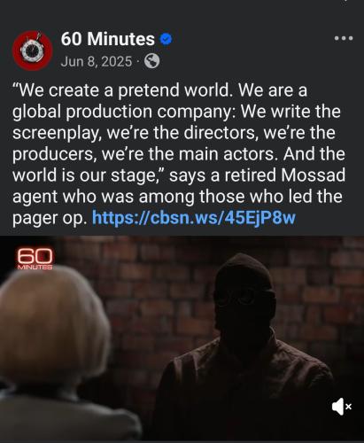Click the globe public audience icon
364x443 pixels.
[151, 61]
